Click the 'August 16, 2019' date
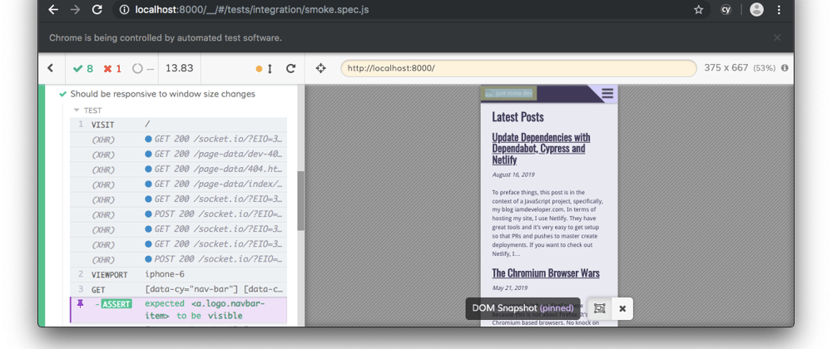Image resolution: width=832 pixels, height=349 pixels. (x=513, y=174)
